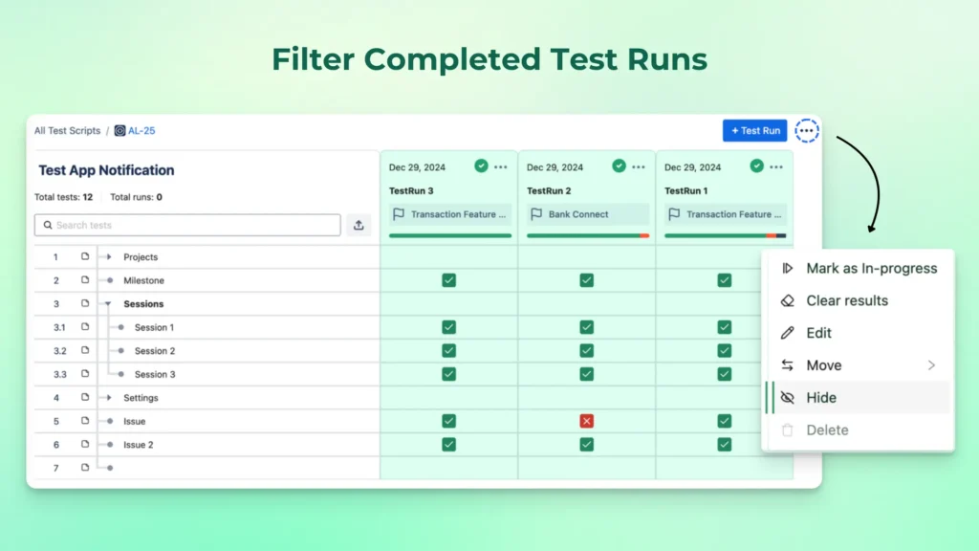Screen dimensions: 979x551
Task: Click Bank Connect milestone tag in TestRun 2
Action: coord(588,214)
